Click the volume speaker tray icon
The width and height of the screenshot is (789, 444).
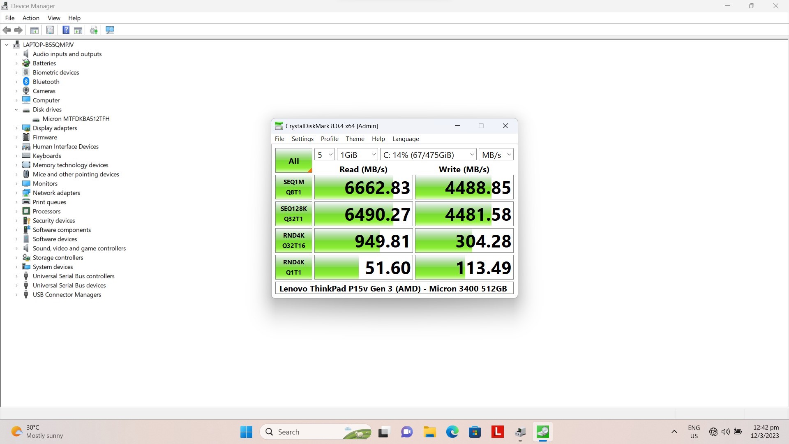point(726,432)
